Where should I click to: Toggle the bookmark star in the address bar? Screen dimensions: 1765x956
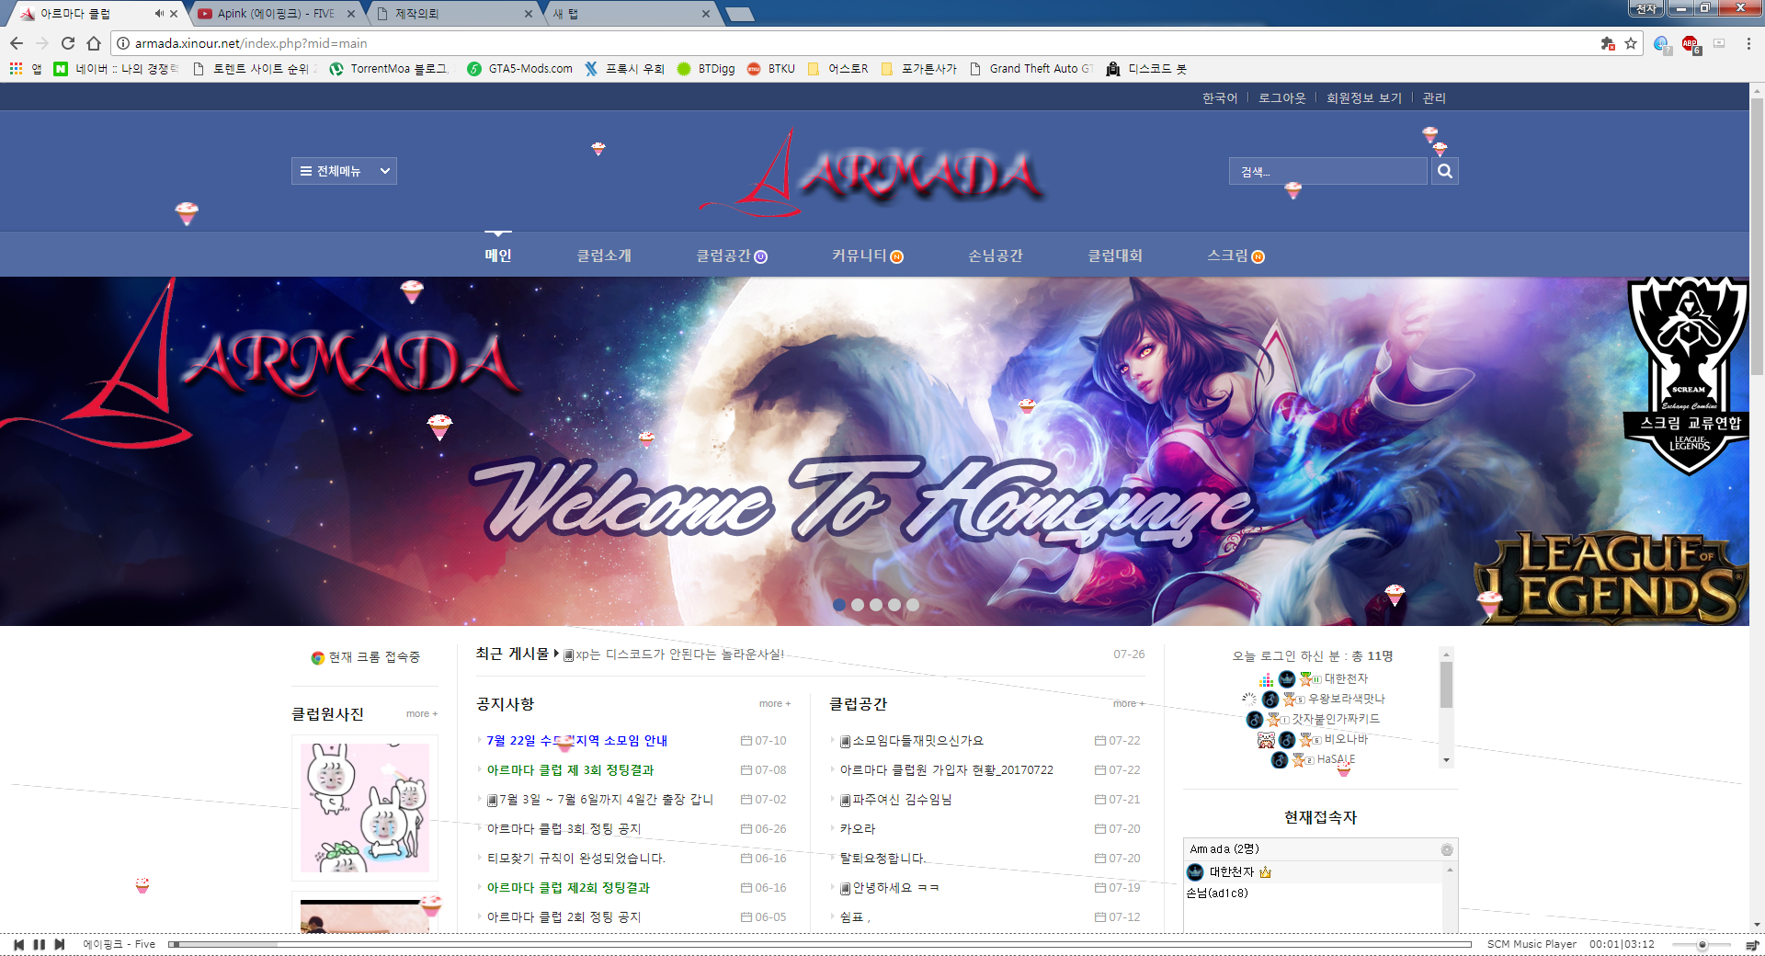pyautogui.click(x=1629, y=43)
